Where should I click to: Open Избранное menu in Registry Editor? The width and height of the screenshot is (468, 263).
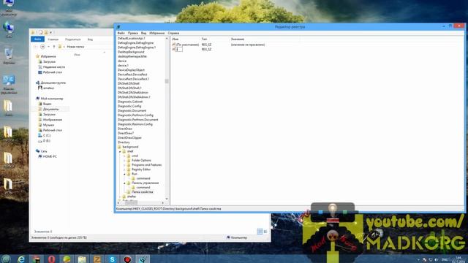pos(157,33)
